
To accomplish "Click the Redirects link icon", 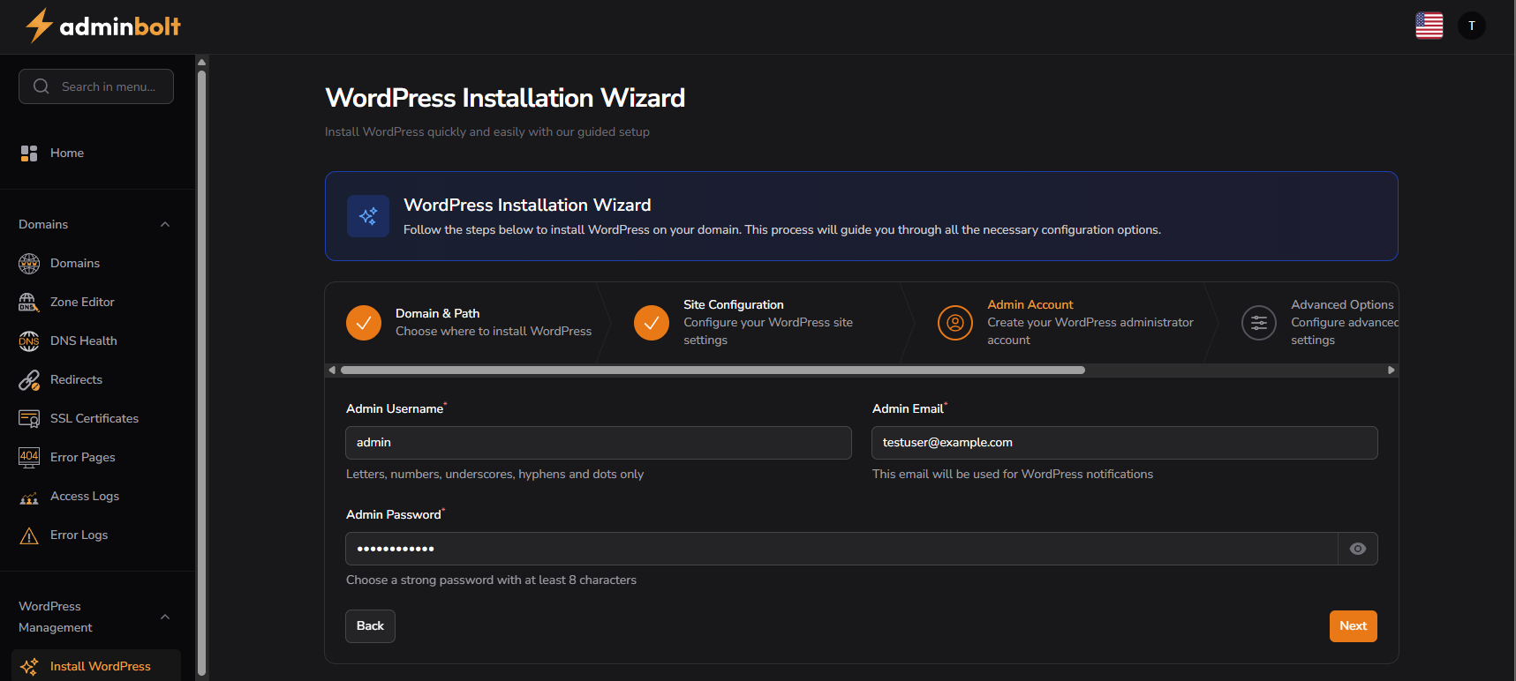I will click(29, 379).
